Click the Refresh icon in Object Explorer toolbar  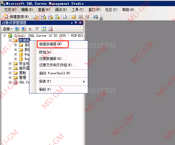(x=44, y=29)
